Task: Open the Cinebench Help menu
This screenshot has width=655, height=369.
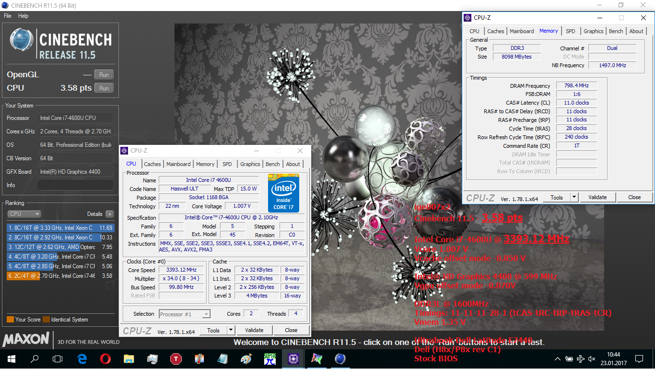Action: (x=23, y=16)
